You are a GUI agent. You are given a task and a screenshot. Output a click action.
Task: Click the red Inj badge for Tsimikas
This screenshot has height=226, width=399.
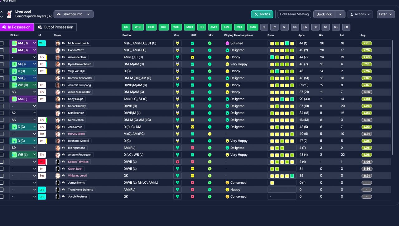pyautogui.click(x=42, y=162)
